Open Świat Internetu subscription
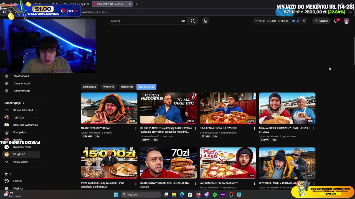Screen dimensions: 355x199 click(21, 147)
